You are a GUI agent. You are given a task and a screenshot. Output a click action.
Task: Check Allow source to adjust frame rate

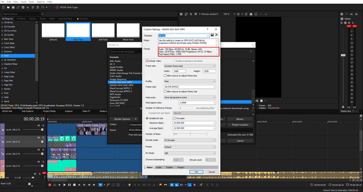[x=165, y=92]
